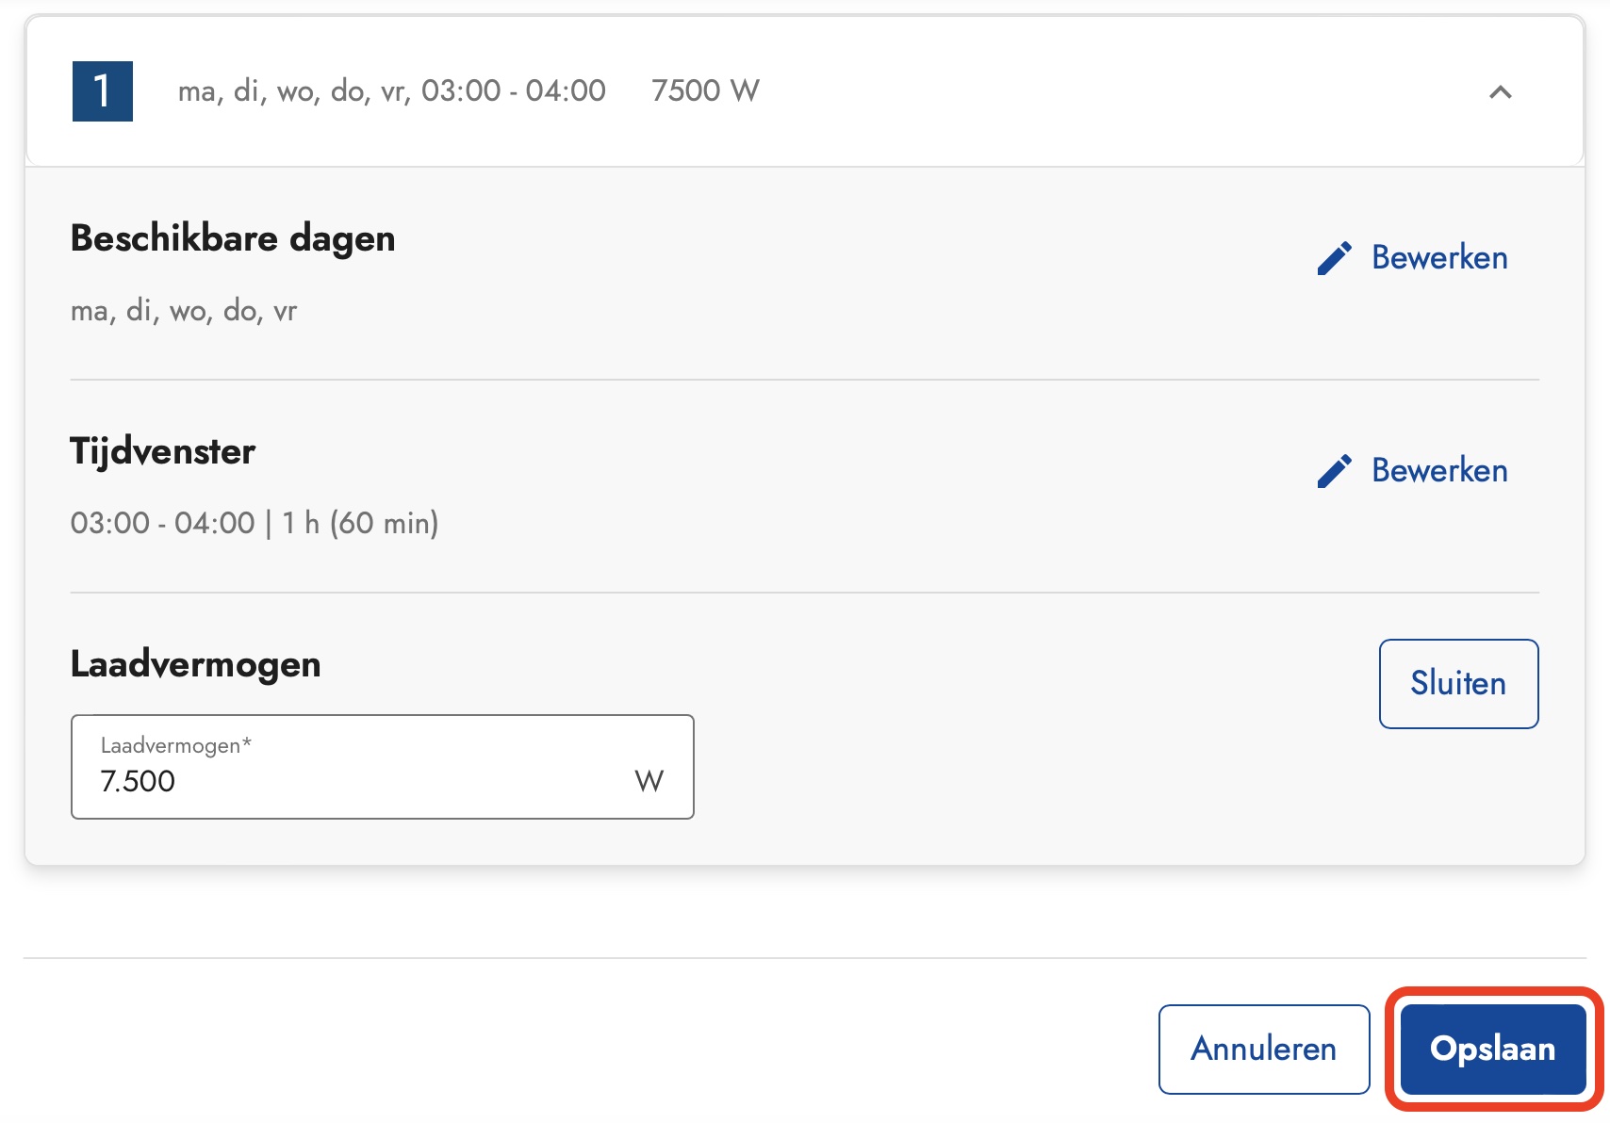Click the 7500 W label in the header
1610x1123 pixels.
click(x=704, y=90)
